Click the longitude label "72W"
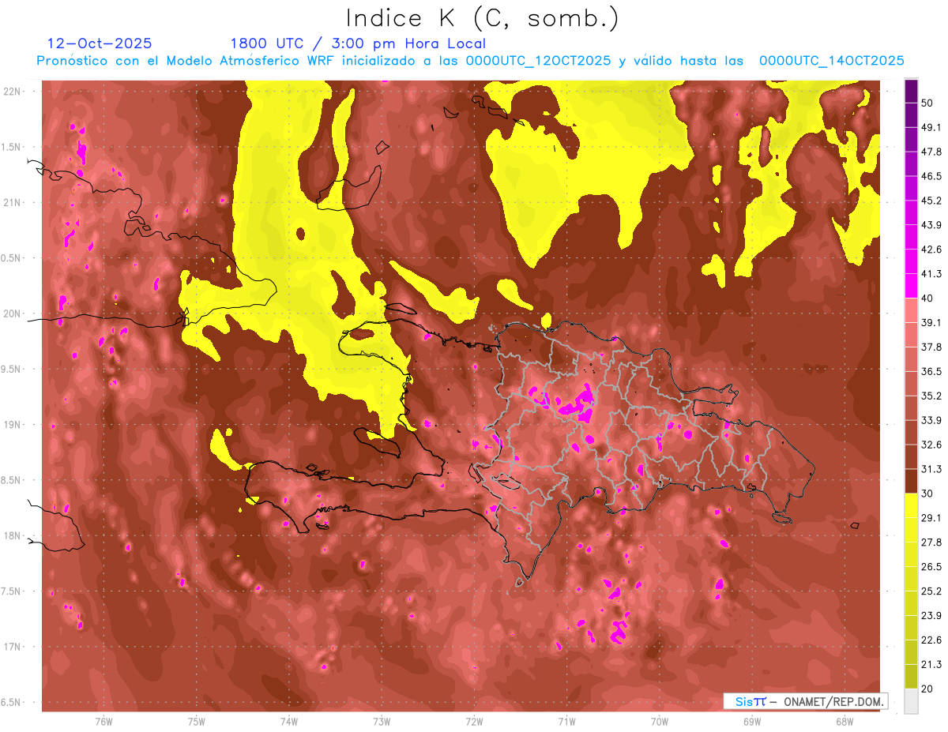This screenshot has width=948, height=732. pyautogui.click(x=474, y=722)
